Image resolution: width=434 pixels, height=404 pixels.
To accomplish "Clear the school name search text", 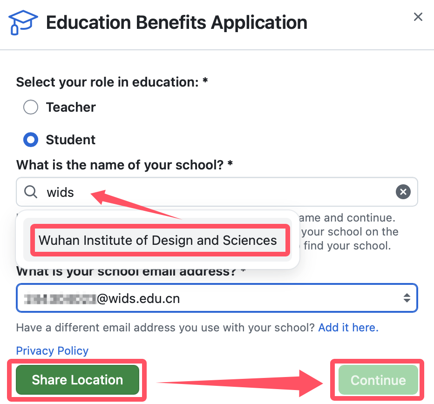I will pos(403,192).
